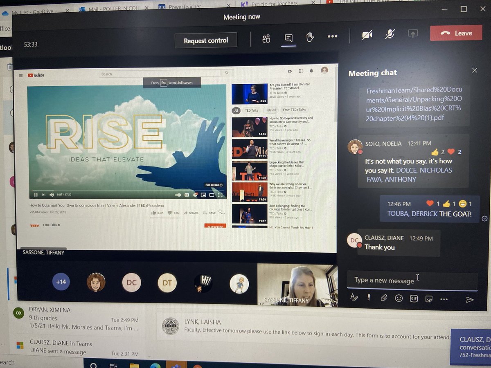Raise your hand in the meeting

[x=310, y=37]
